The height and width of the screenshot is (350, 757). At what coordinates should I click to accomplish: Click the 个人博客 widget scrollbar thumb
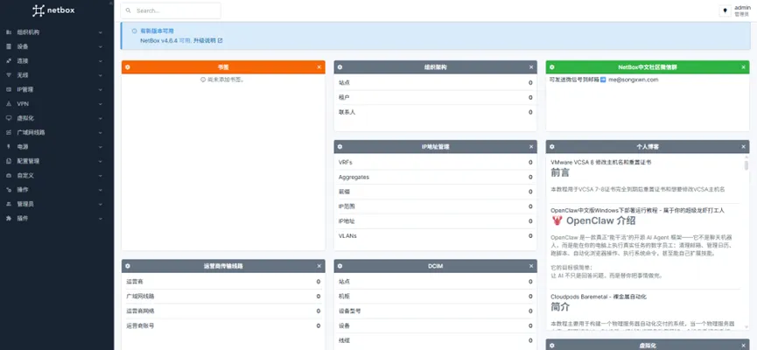pos(746,165)
